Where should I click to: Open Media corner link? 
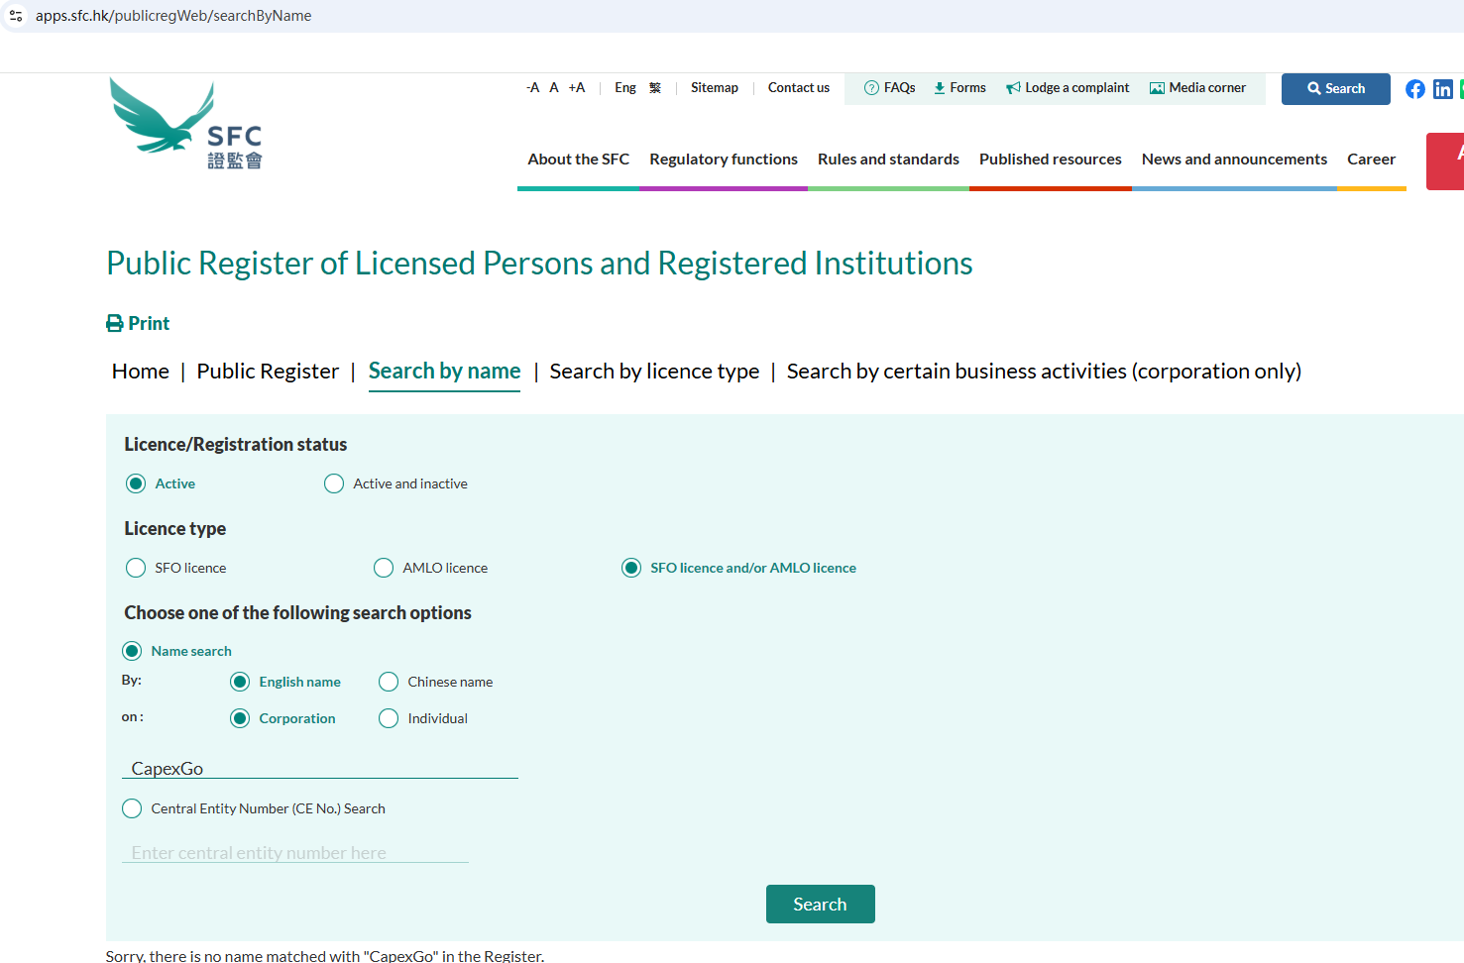click(x=1196, y=88)
